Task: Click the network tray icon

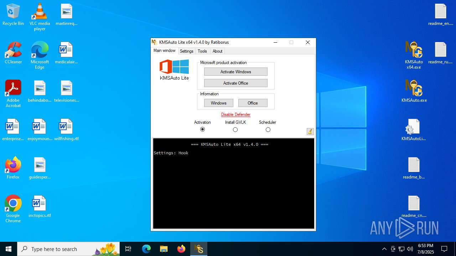Action: 401,249
